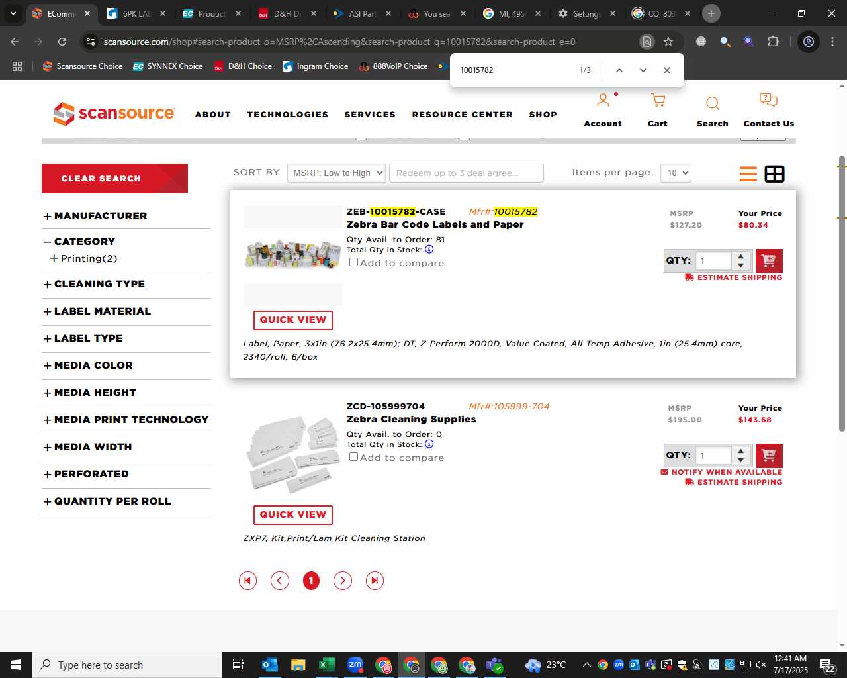
Task: Select current page number 1
Action: (311, 581)
